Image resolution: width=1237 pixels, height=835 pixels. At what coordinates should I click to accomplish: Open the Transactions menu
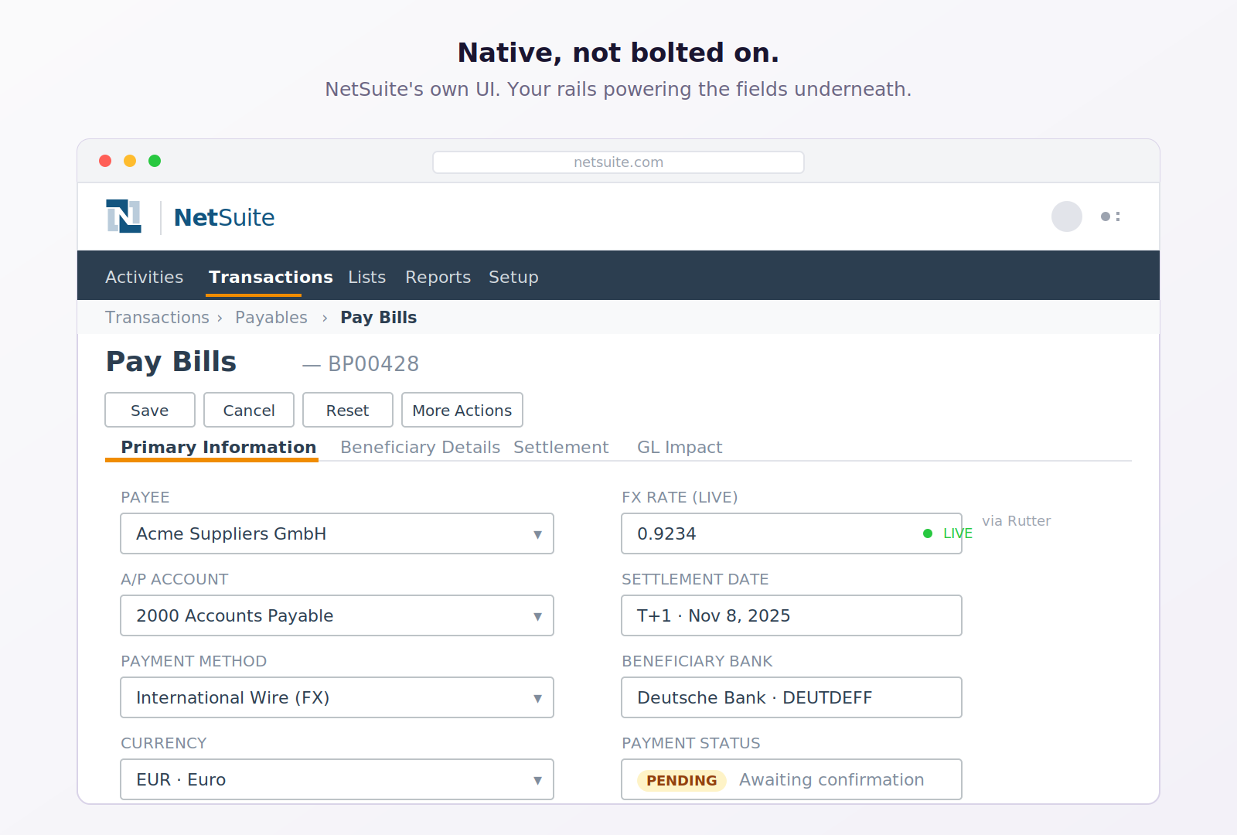click(271, 277)
